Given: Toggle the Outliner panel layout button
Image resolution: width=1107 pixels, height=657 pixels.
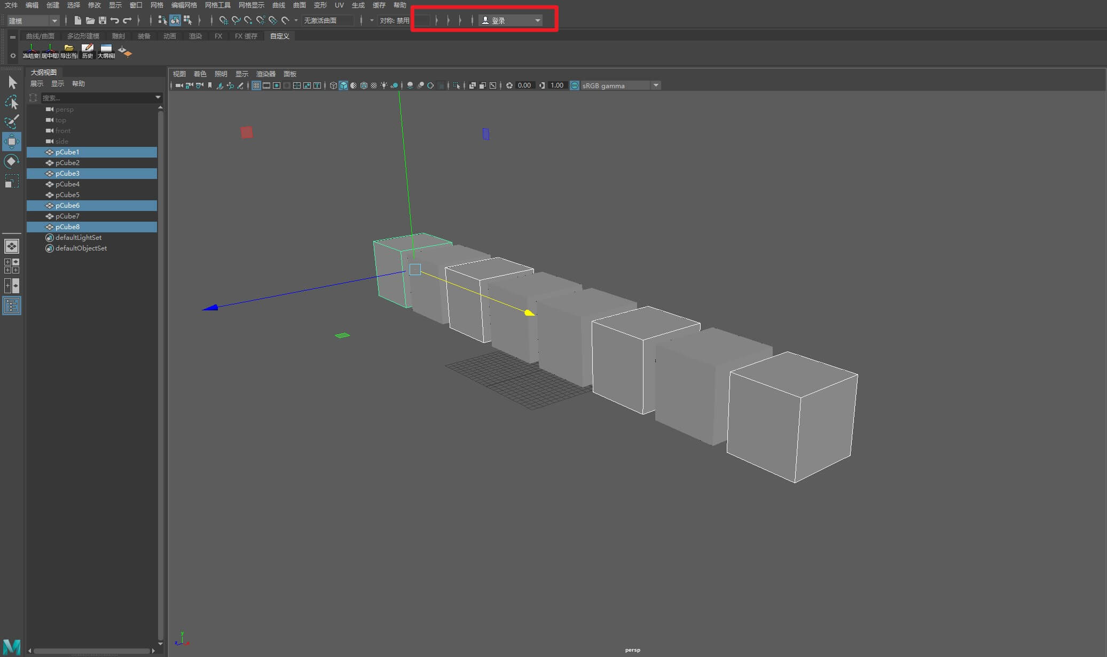Looking at the screenshot, I should 12,306.
